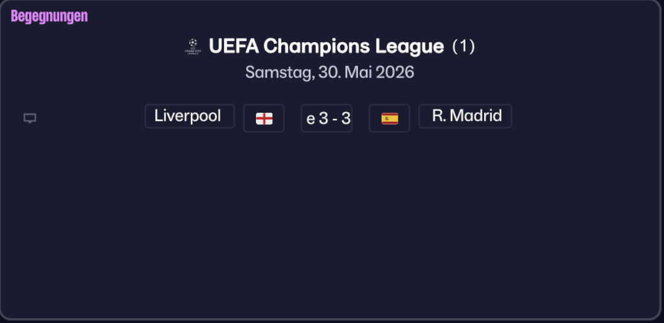View details of the Liverpool vs R. Madrid score
The width and height of the screenshot is (664, 323).
click(x=327, y=118)
